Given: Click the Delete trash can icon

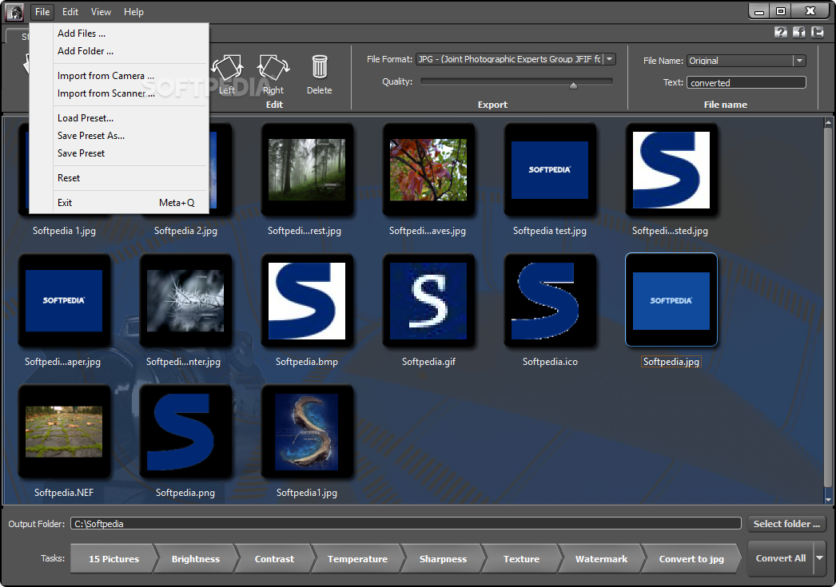Looking at the screenshot, I should [320, 67].
